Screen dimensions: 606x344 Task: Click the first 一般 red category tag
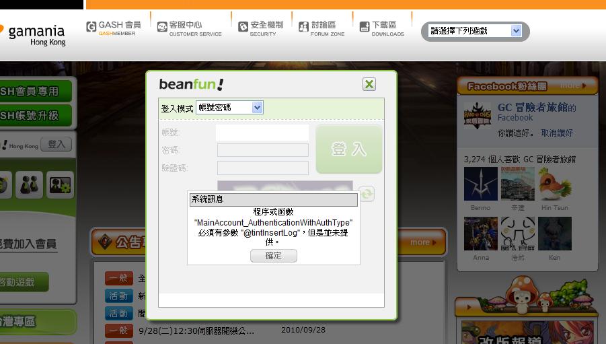[x=119, y=278]
